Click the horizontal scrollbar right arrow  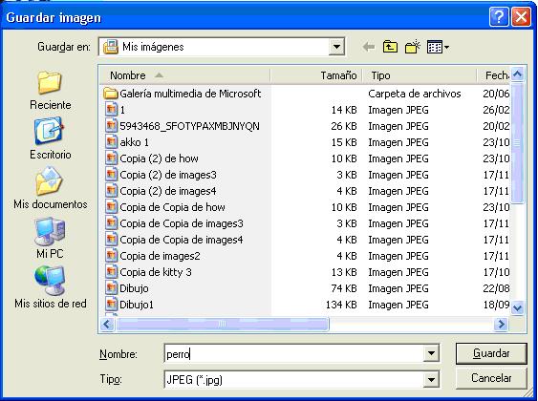click(x=501, y=324)
